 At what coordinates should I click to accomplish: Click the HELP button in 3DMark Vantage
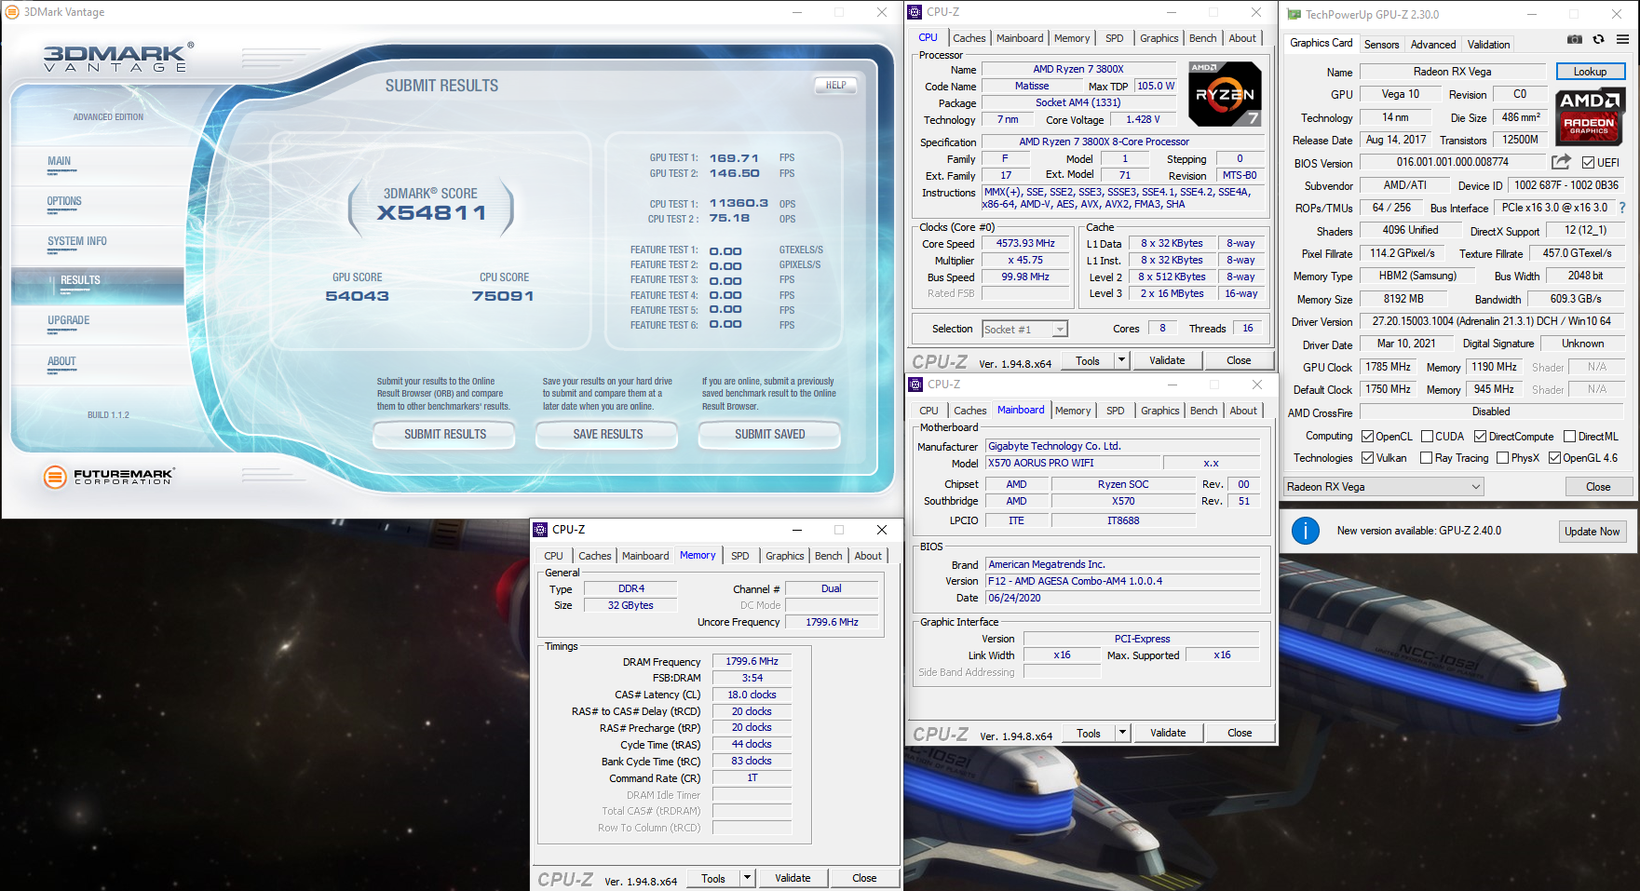pyautogui.click(x=836, y=86)
